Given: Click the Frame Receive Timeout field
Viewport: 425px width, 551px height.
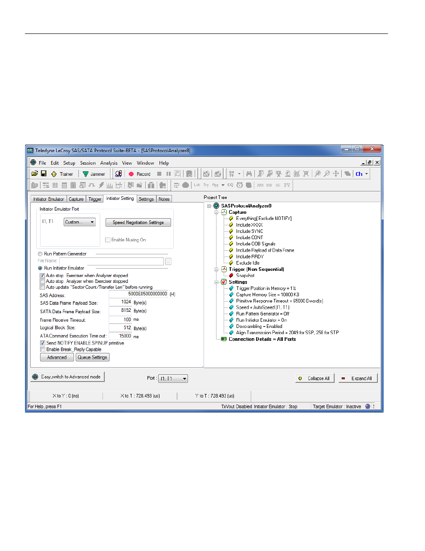Looking at the screenshot, I should point(120,319).
